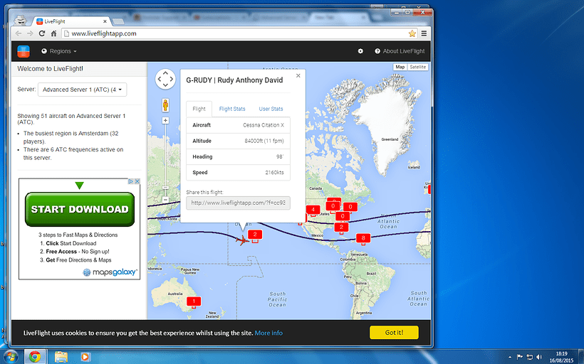Go forward in browser

(x=30, y=33)
